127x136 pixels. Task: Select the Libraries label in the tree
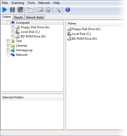pyautogui.click(x=22, y=46)
